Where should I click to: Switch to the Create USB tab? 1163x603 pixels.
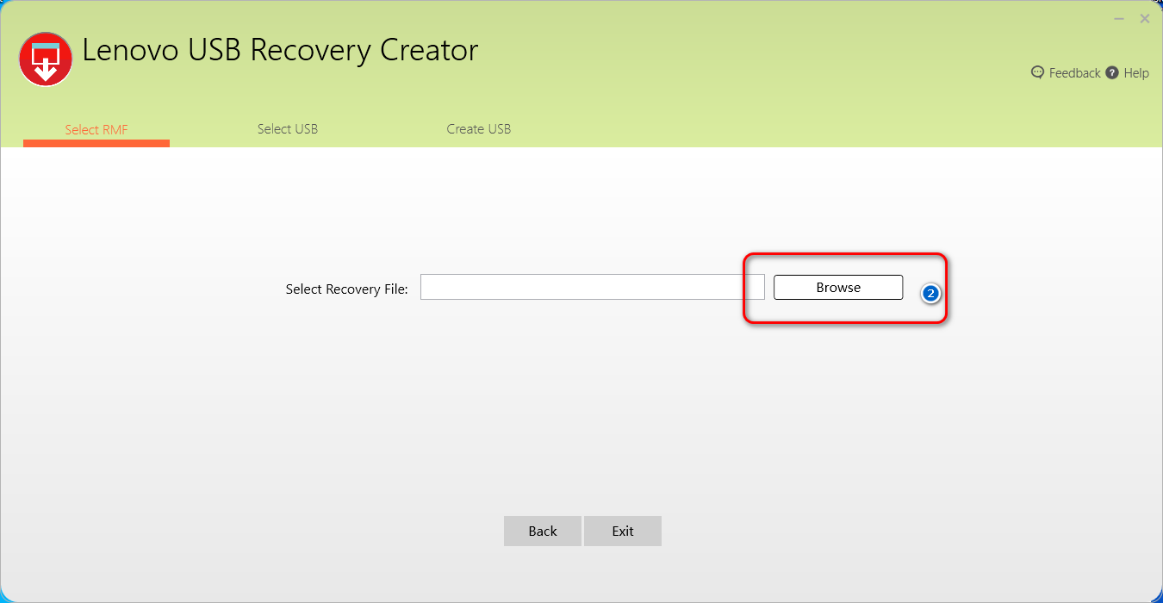pyautogui.click(x=479, y=129)
